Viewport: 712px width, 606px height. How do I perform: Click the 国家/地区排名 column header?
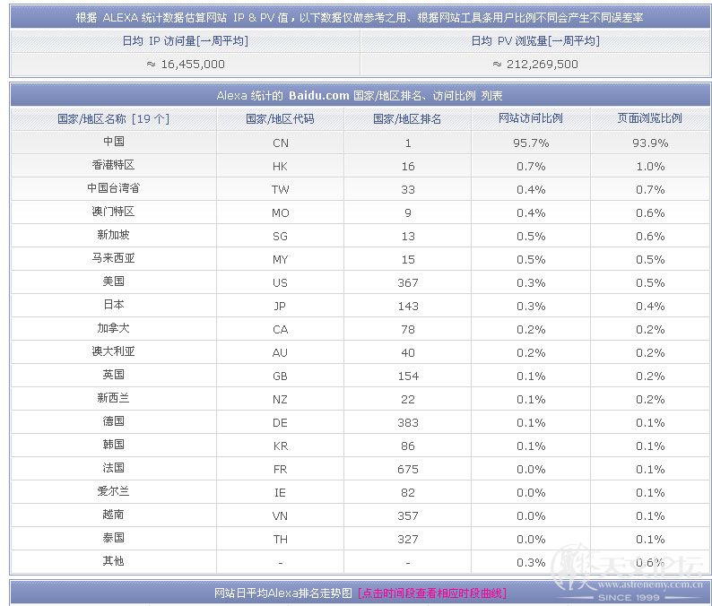pos(407,119)
